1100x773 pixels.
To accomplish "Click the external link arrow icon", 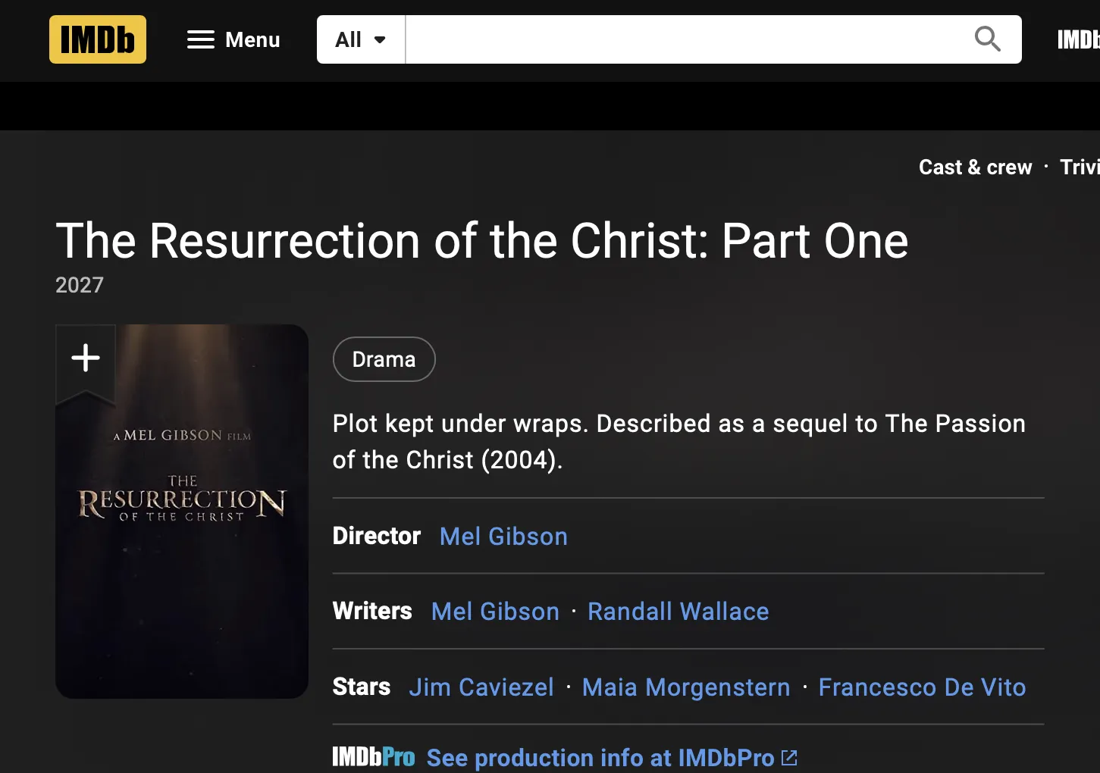I will coord(789,758).
